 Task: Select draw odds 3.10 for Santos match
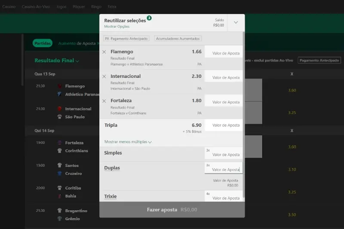point(292,169)
